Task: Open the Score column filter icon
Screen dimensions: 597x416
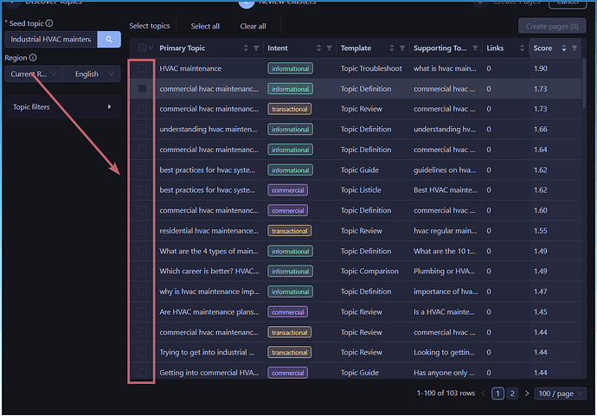Action: pos(575,48)
